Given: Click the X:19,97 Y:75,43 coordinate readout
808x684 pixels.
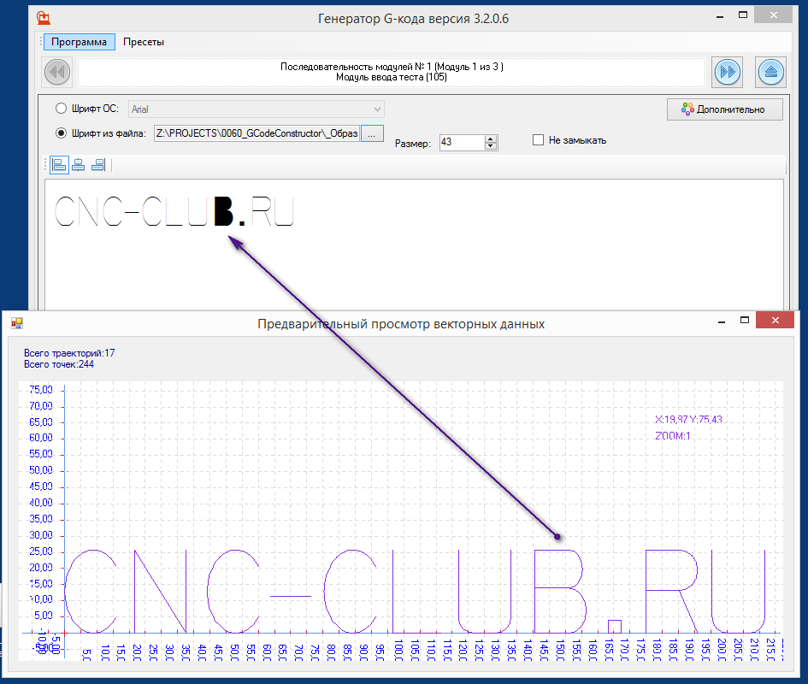Looking at the screenshot, I should (688, 420).
